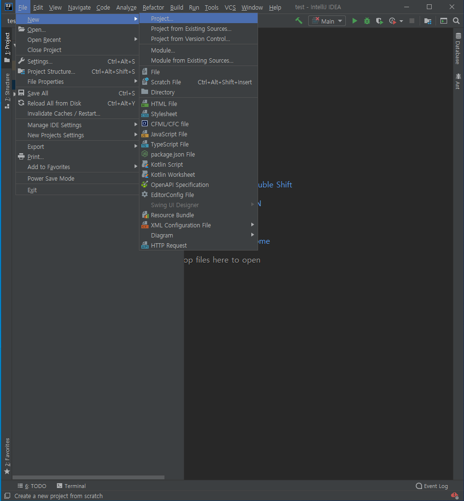The width and height of the screenshot is (464, 501).
Task: Click the Run Anything toolbar icon
Action: (444, 21)
